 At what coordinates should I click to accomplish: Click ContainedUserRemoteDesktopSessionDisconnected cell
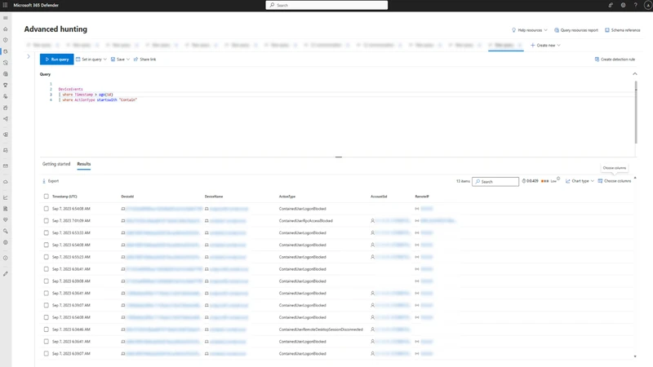click(321, 329)
